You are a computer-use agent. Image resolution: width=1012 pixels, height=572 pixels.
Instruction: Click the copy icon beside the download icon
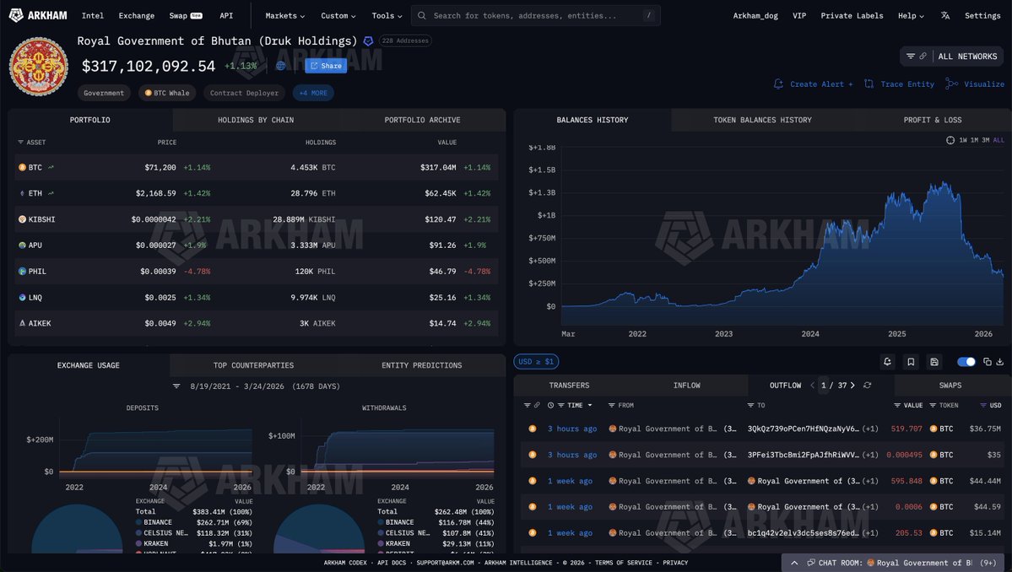tap(988, 362)
